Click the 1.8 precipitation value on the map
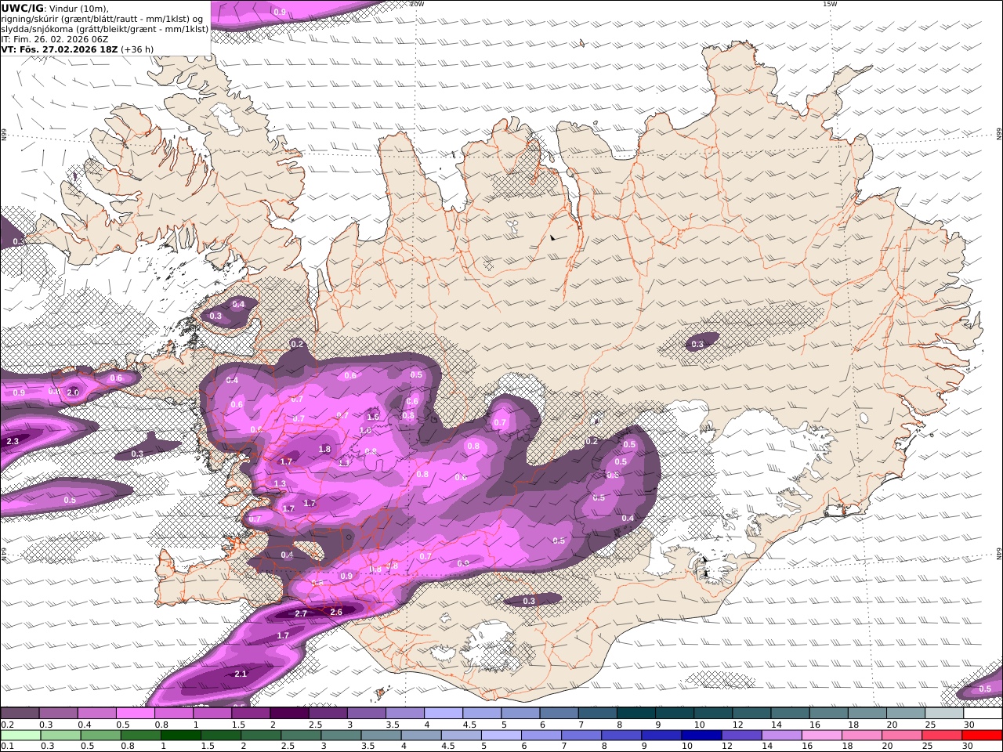The image size is (1003, 752). click(x=324, y=449)
